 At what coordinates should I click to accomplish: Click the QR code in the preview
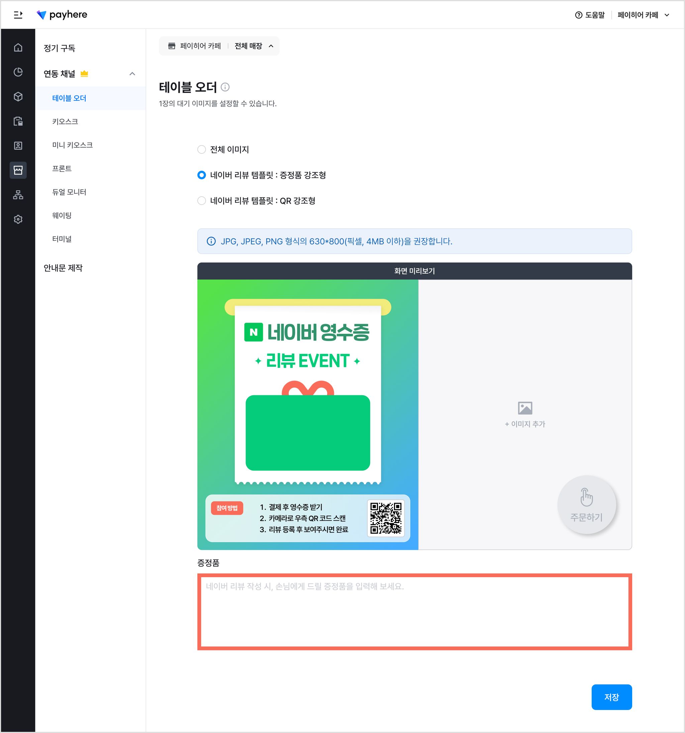(386, 518)
